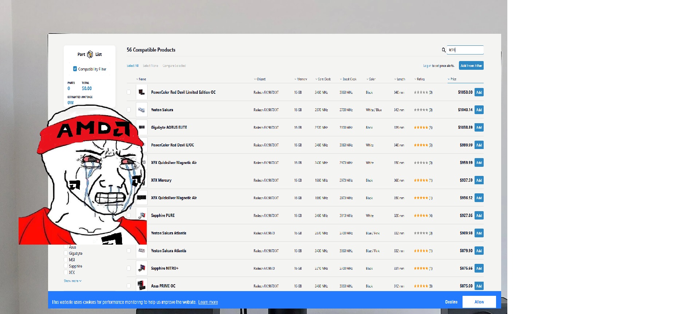Expand the Show more manufacturers list
The height and width of the screenshot is (314, 692).
pos(72,281)
